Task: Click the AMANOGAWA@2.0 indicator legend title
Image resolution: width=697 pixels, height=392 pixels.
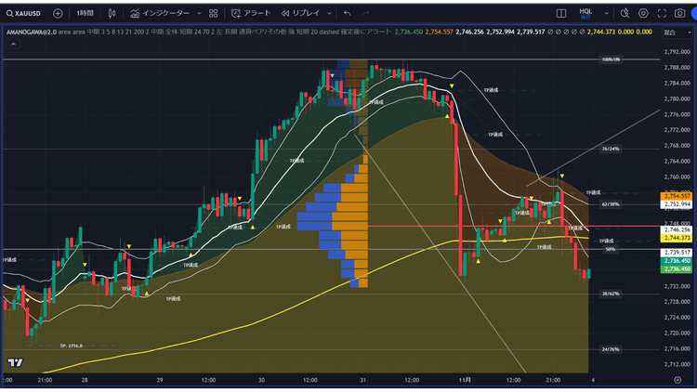Action: click(31, 32)
